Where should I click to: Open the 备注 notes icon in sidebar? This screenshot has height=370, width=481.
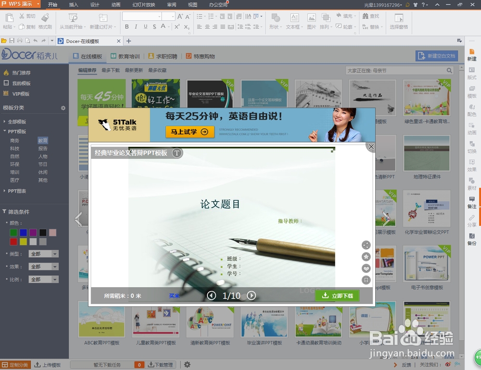(472, 203)
